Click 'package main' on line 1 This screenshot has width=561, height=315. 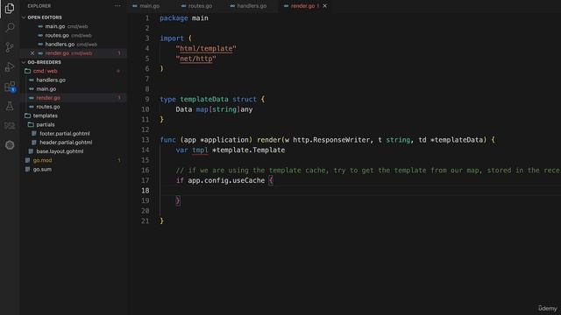(184, 17)
